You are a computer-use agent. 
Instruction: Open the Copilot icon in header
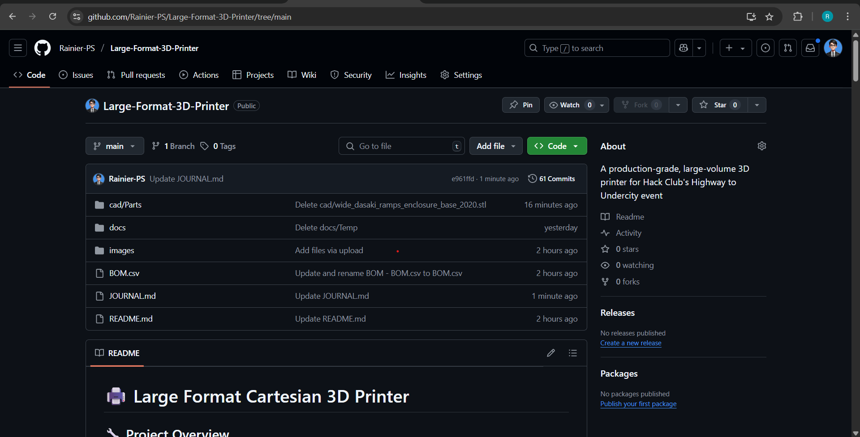tap(684, 48)
